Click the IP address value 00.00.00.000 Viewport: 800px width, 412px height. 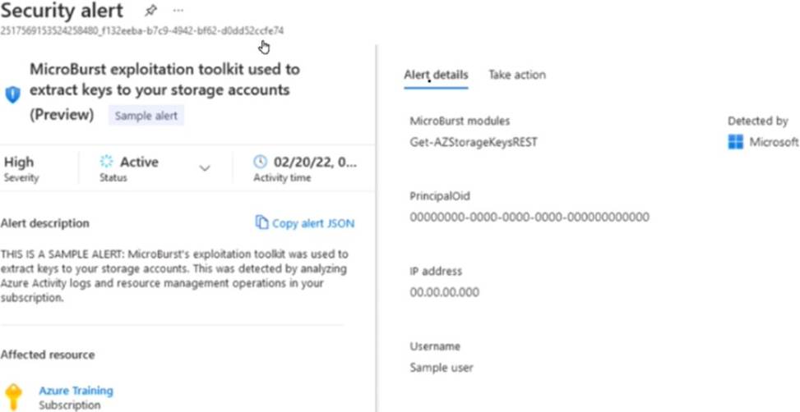444,292
